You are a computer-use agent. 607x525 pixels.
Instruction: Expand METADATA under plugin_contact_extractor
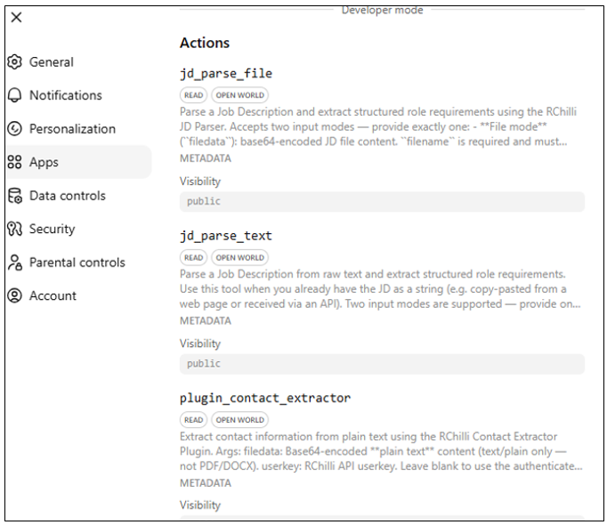coord(206,483)
